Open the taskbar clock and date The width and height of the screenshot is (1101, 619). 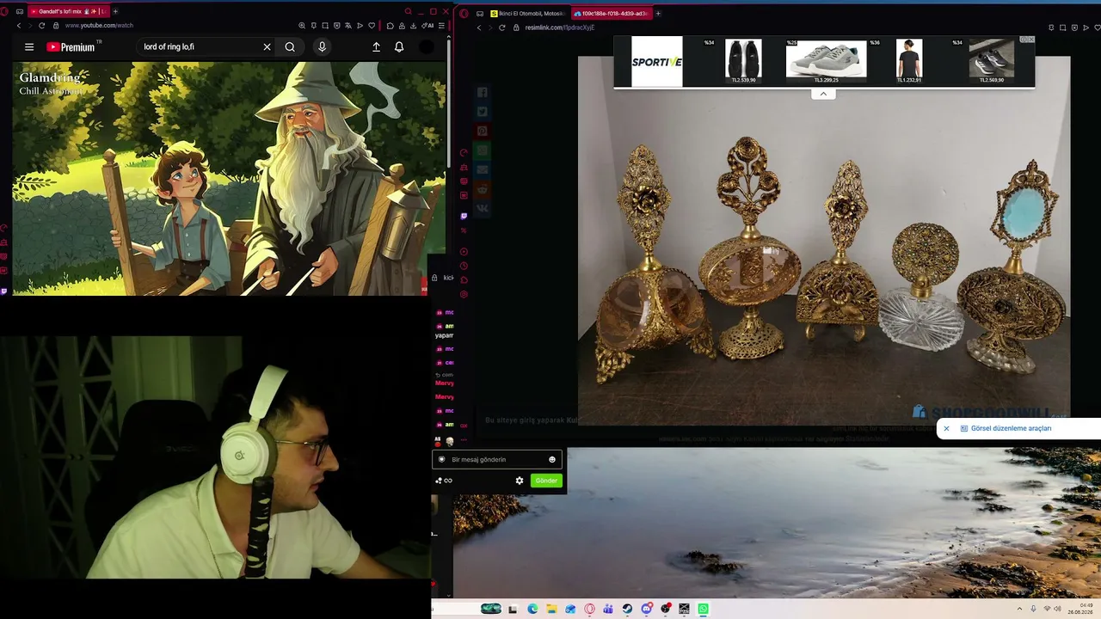point(1080,609)
